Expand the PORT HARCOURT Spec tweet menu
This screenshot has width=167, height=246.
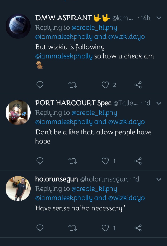click(x=159, y=103)
